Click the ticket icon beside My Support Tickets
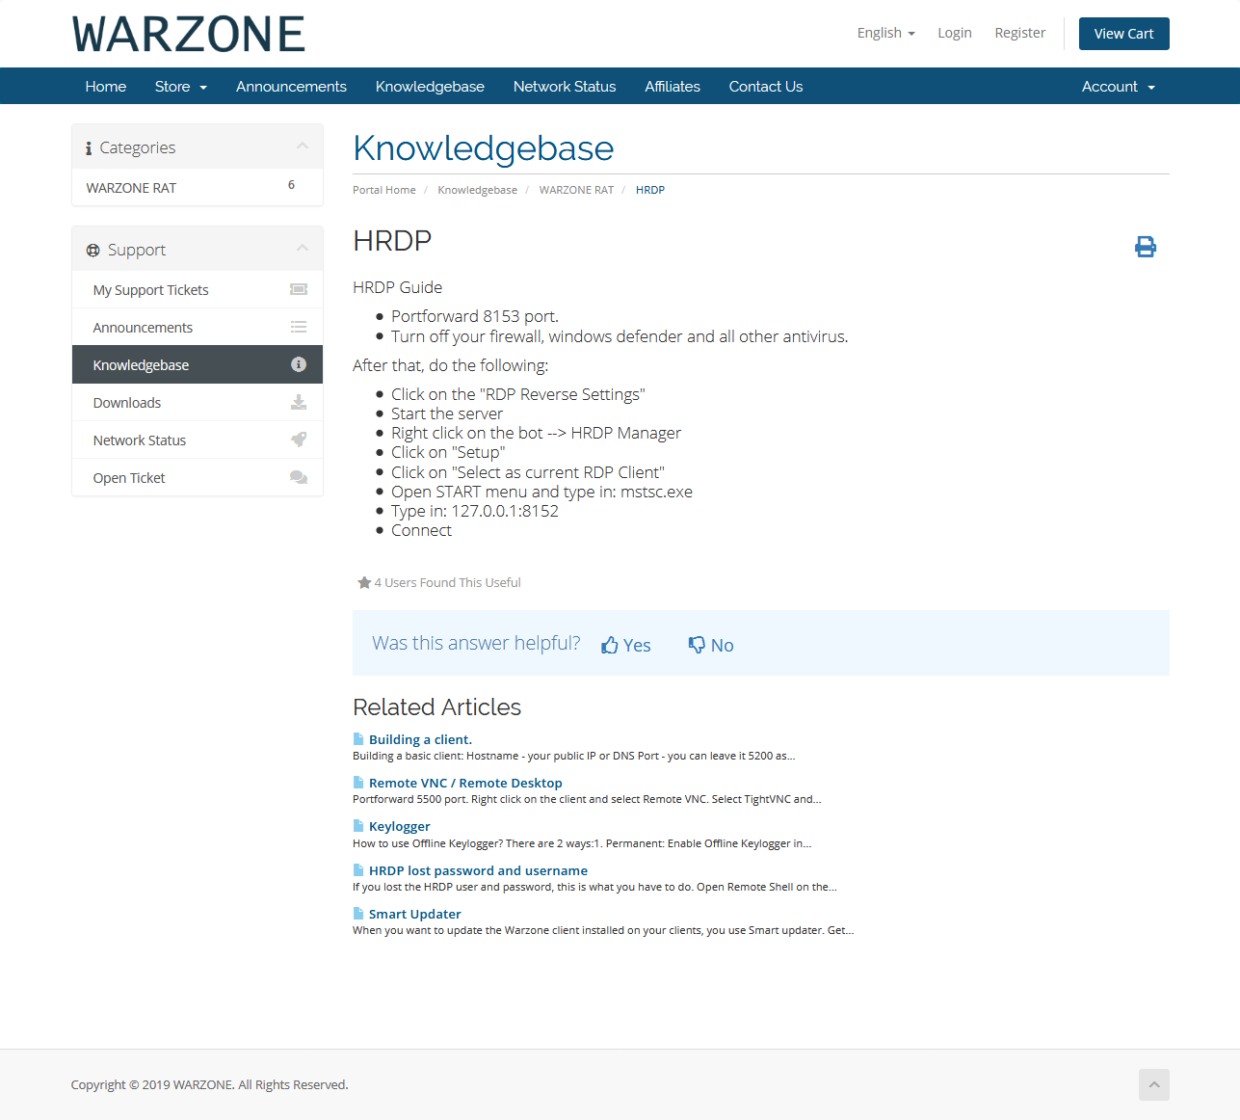Image resolution: width=1240 pixels, height=1120 pixels. pyautogui.click(x=299, y=289)
